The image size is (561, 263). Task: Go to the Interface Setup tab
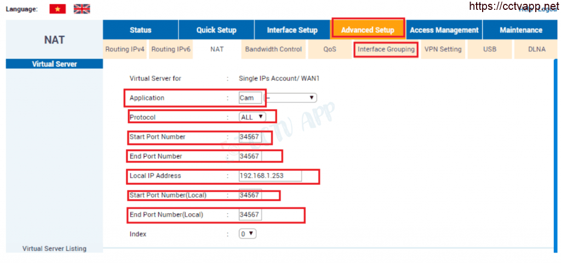pos(292,30)
